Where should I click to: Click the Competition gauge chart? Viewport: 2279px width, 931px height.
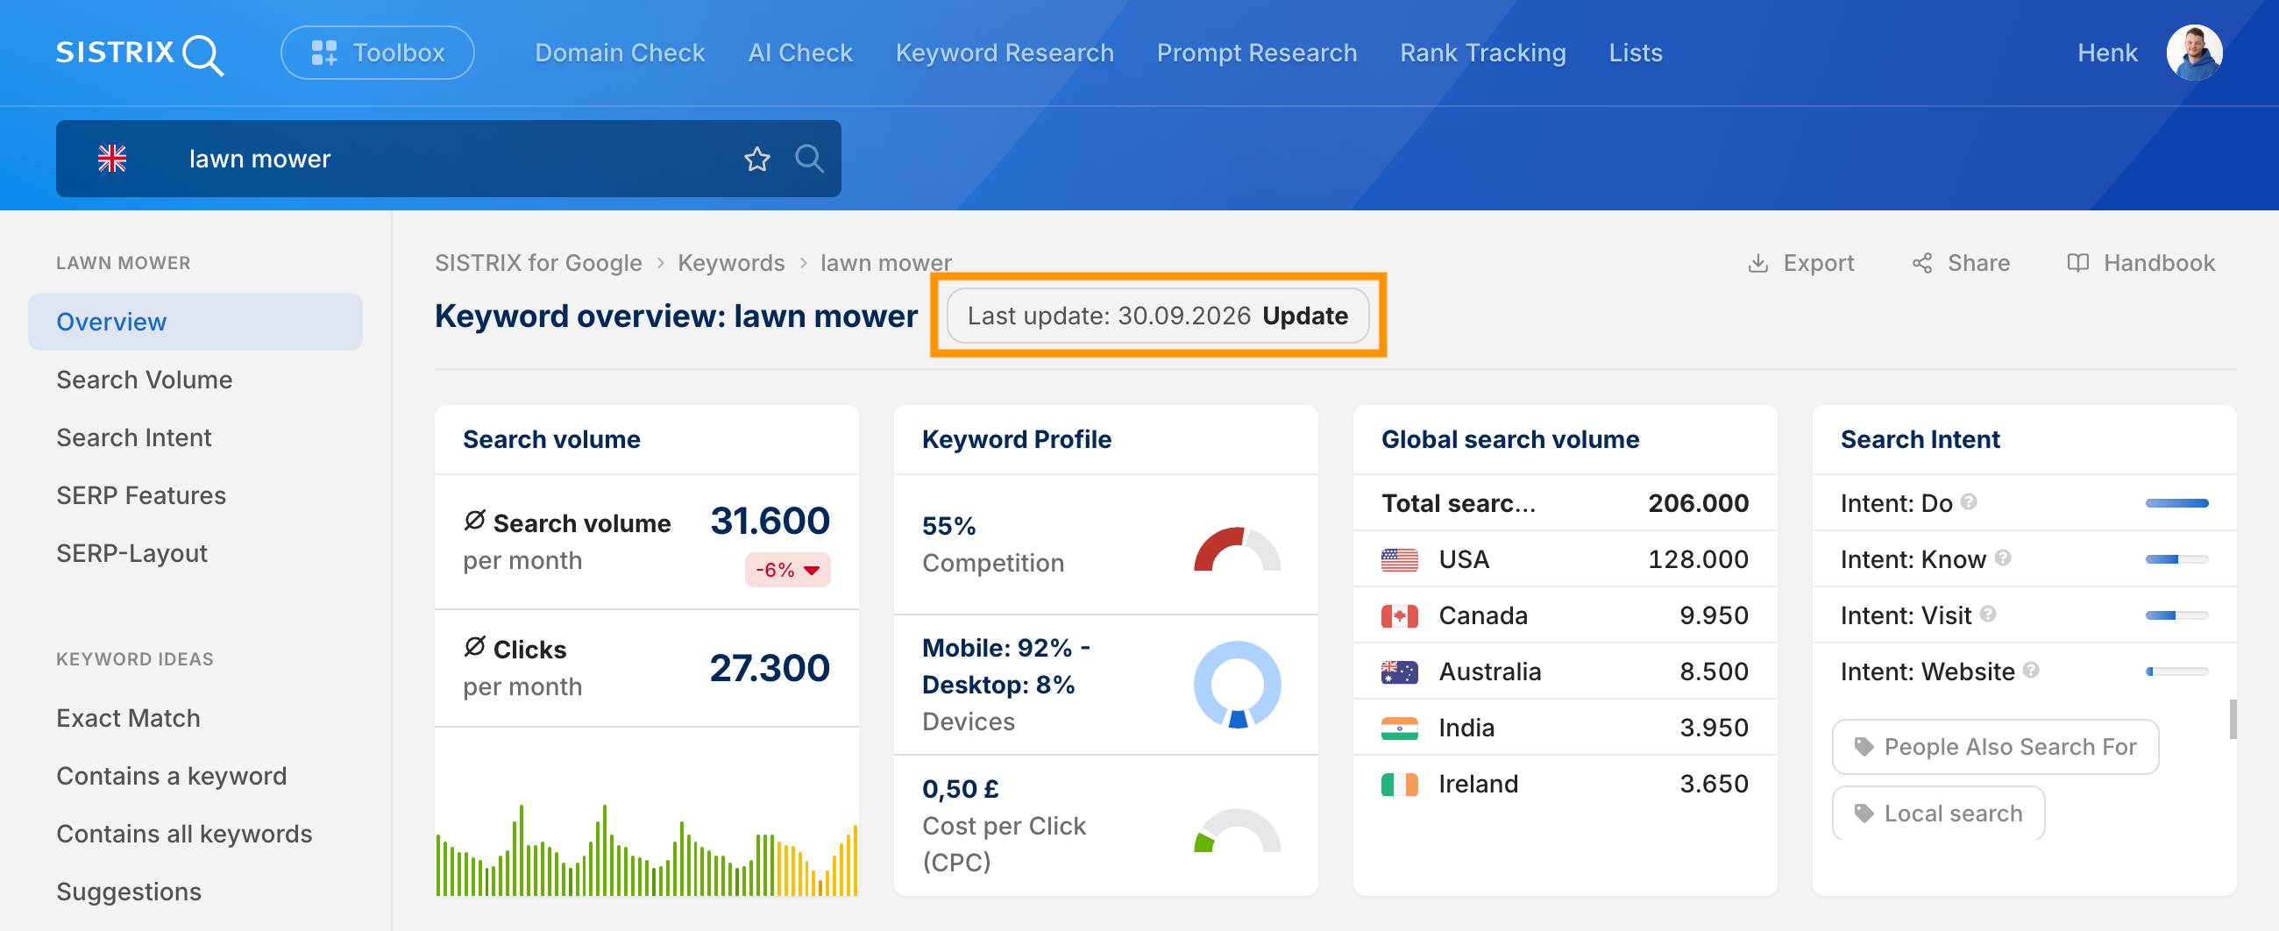(x=1237, y=550)
